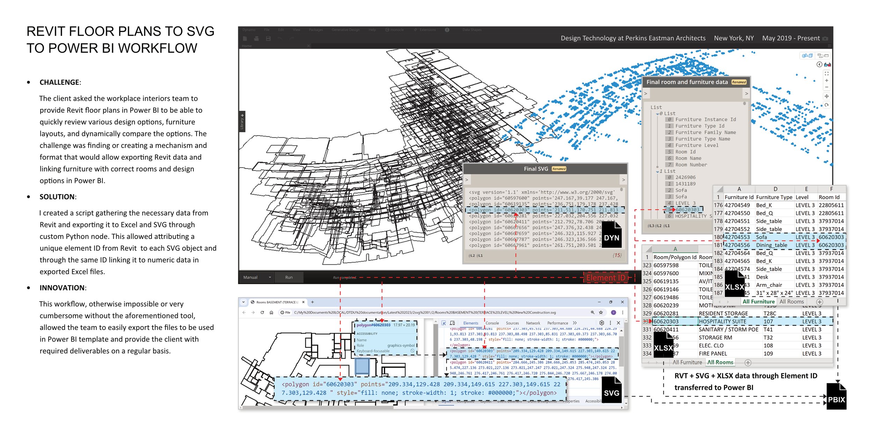Viewport: 873px width, 436px height.
Task: Zoom to fit in the Dynamo canvas
Action: [x=827, y=74]
